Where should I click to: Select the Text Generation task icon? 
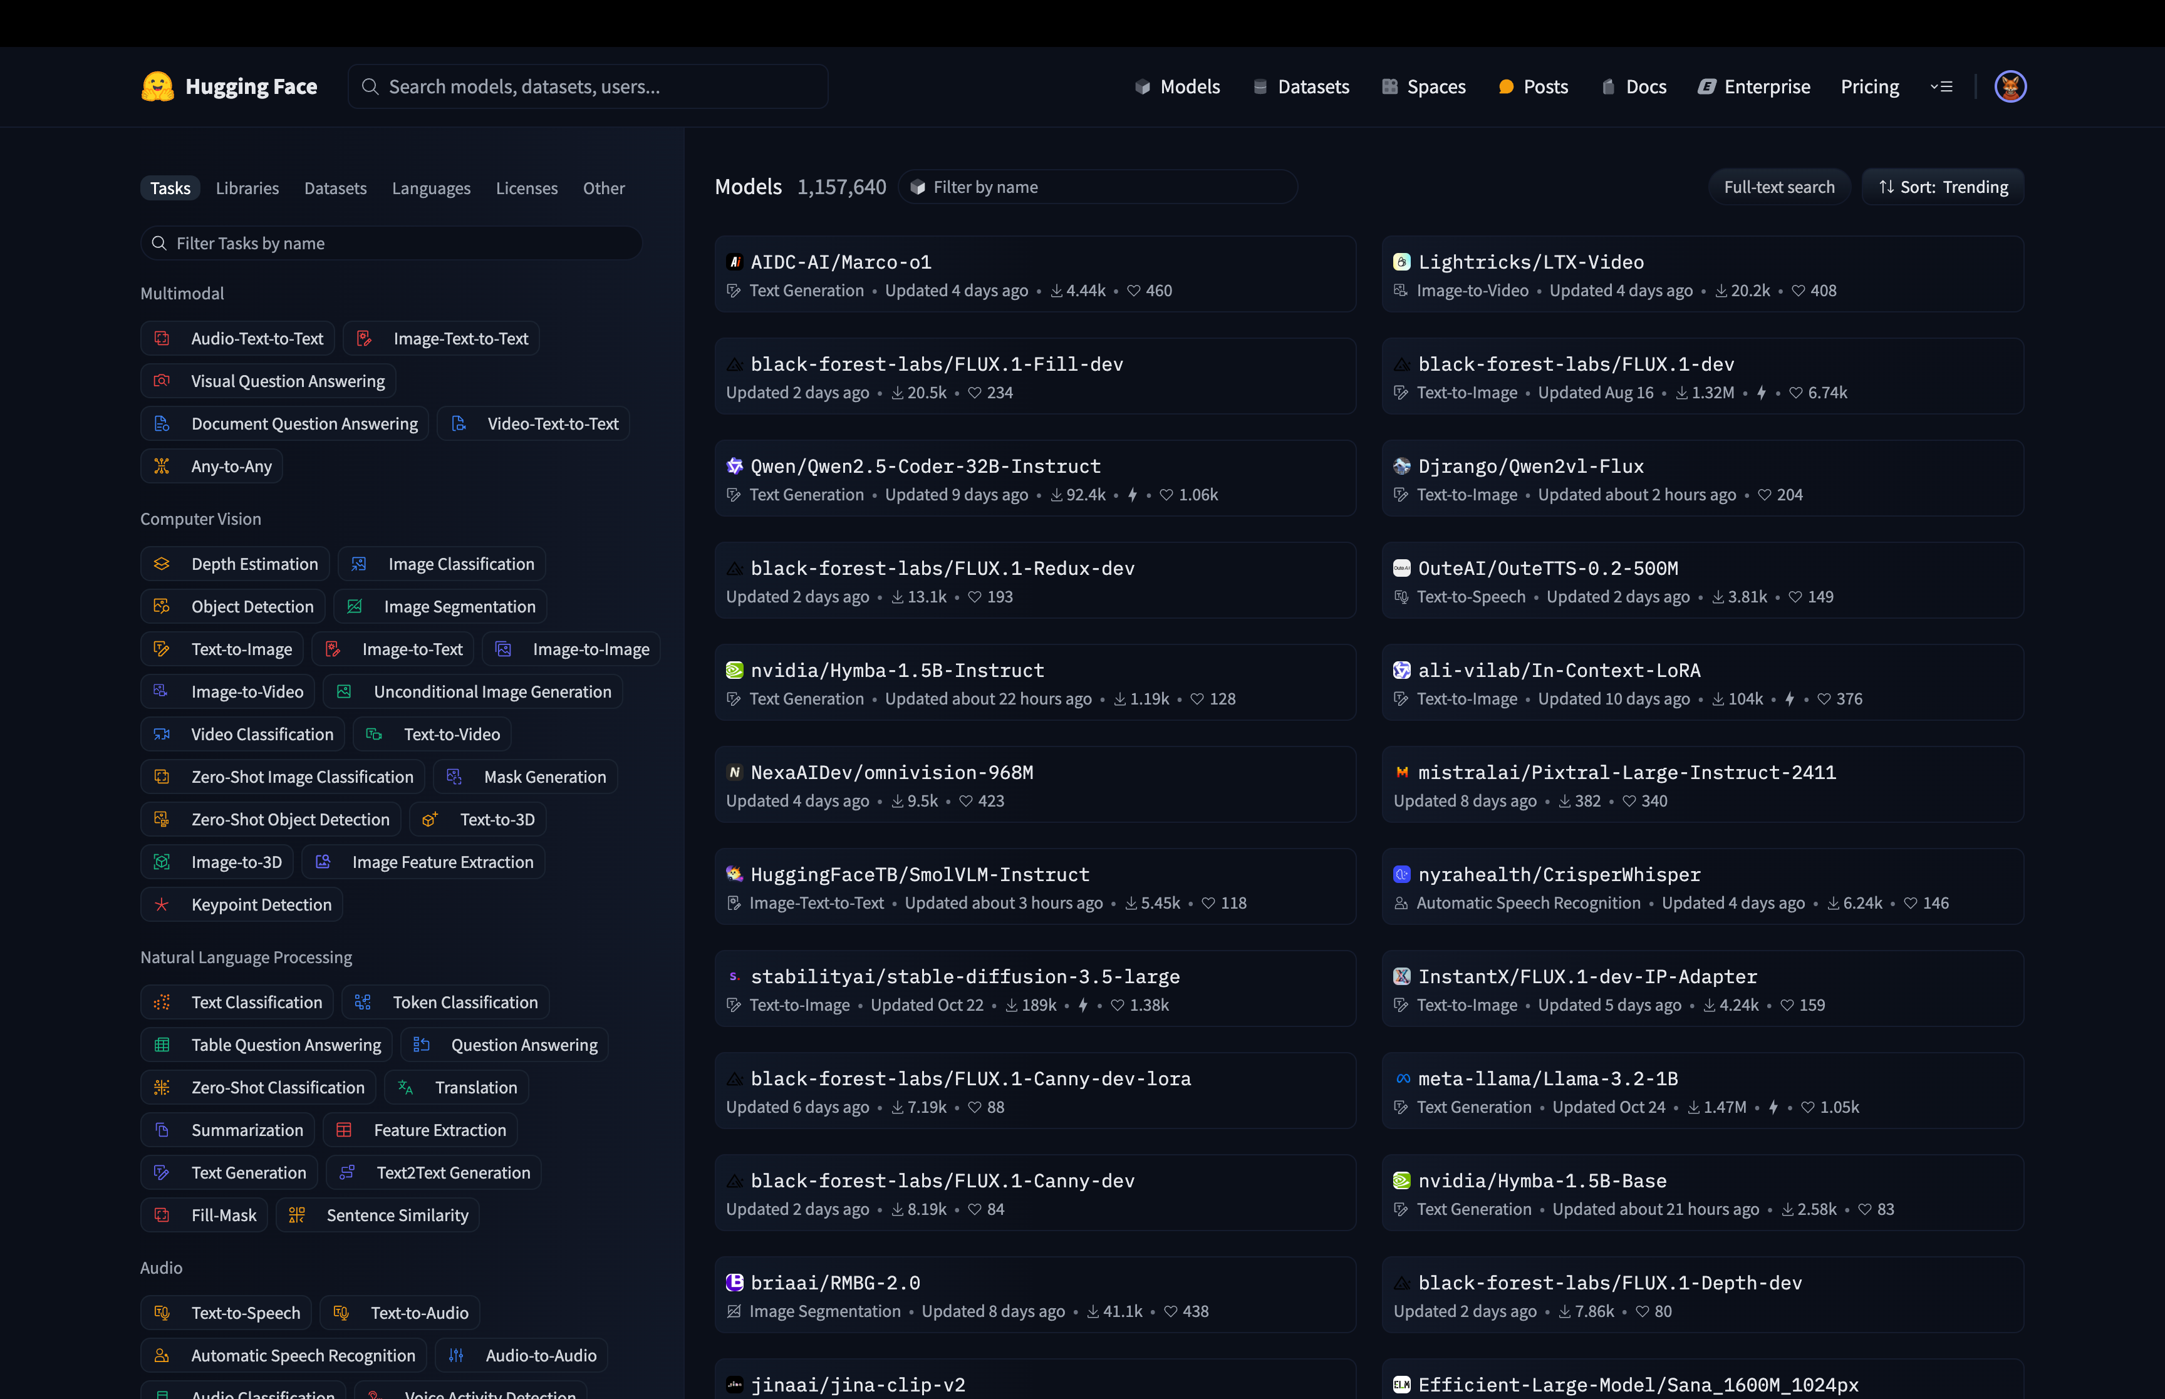tap(164, 1172)
